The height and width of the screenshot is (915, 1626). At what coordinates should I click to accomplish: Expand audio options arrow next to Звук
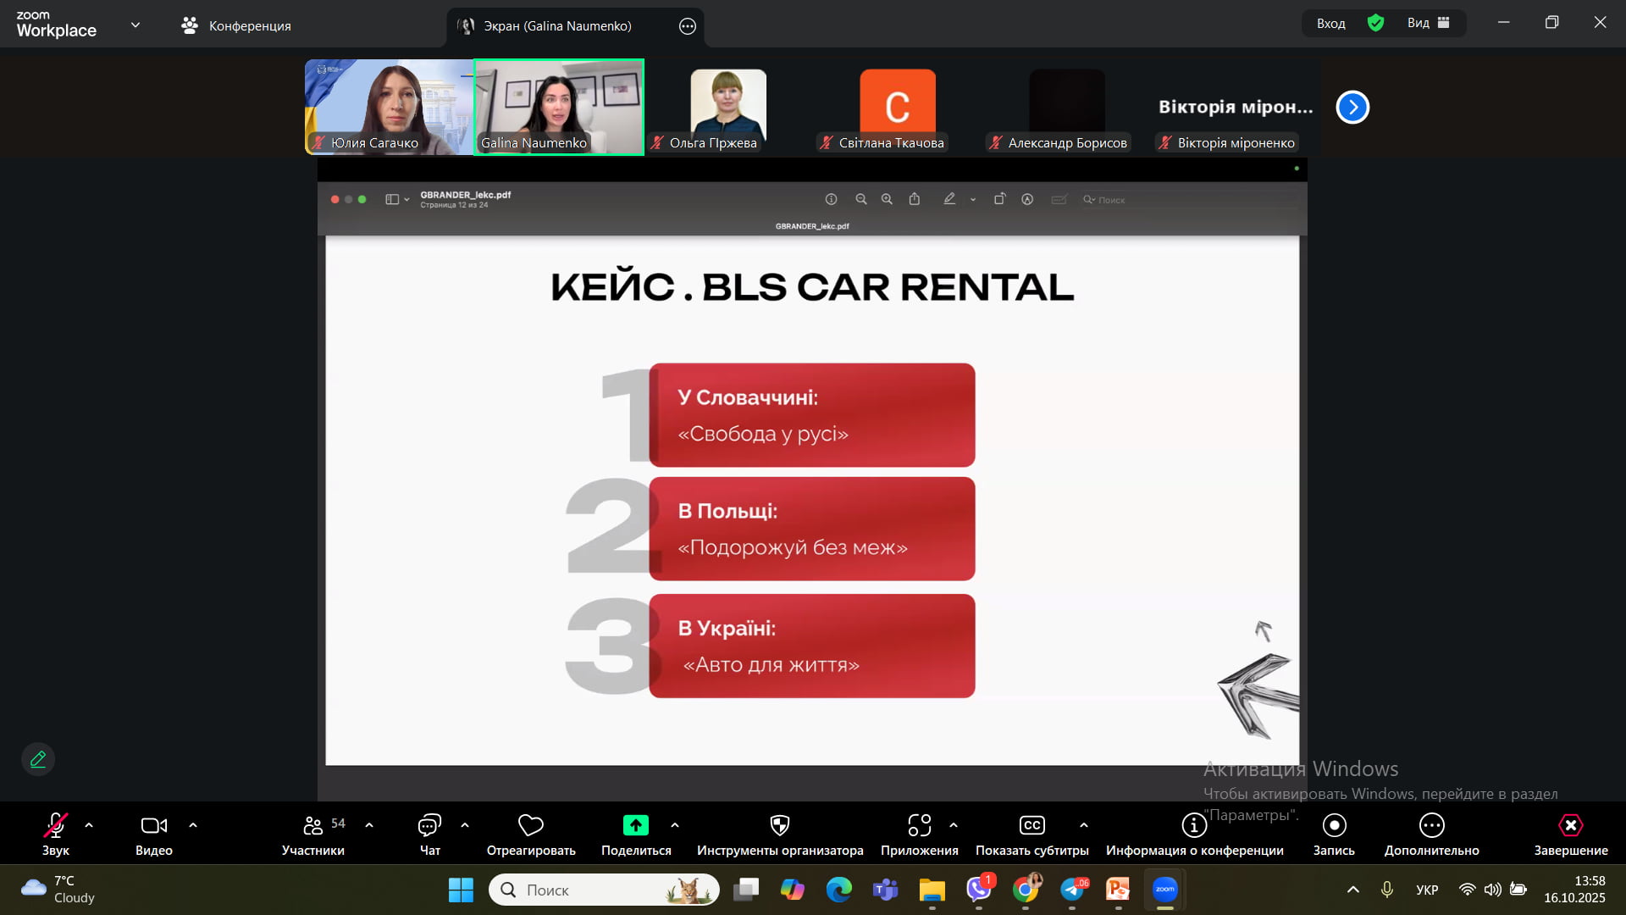pos(89,825)
